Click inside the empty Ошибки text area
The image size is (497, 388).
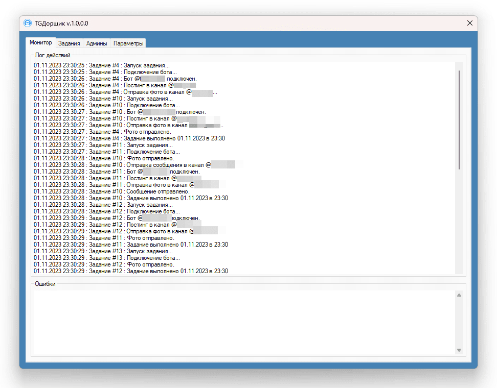click(244, 323)
